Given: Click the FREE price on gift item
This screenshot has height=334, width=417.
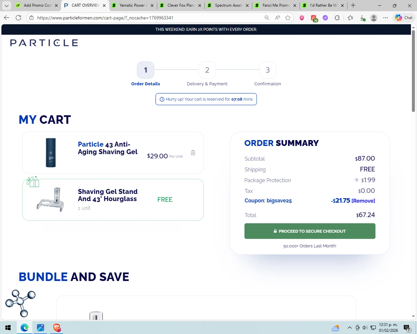Looking at the screenshot, I should pyautogui.click(x=165, y=200).
